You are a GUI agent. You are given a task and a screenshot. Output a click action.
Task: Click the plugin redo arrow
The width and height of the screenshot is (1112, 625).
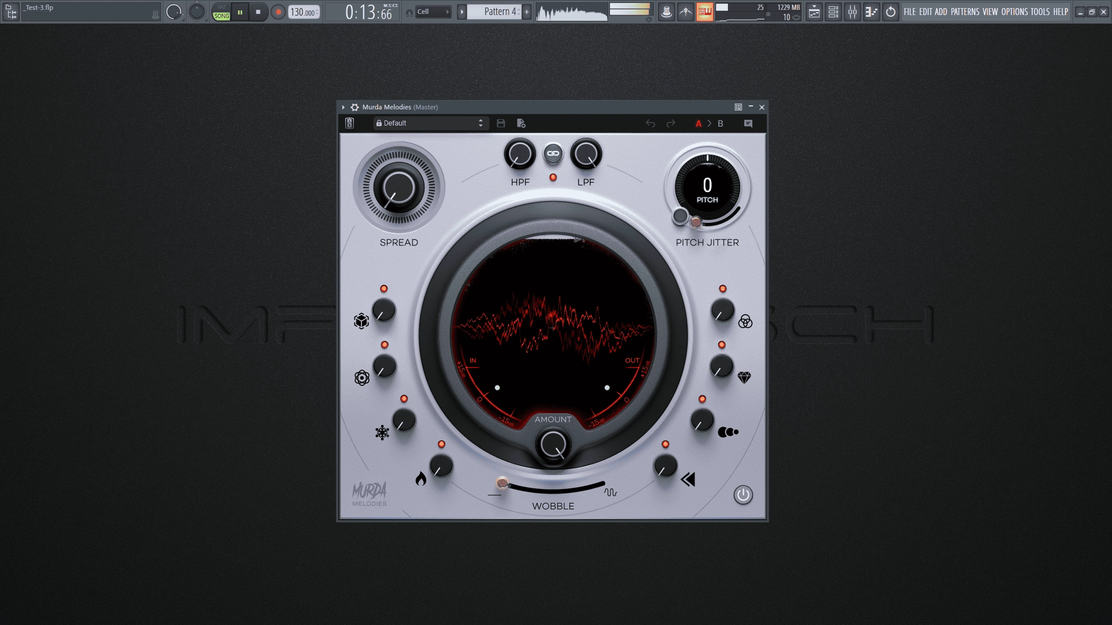[x=671, y=123]
